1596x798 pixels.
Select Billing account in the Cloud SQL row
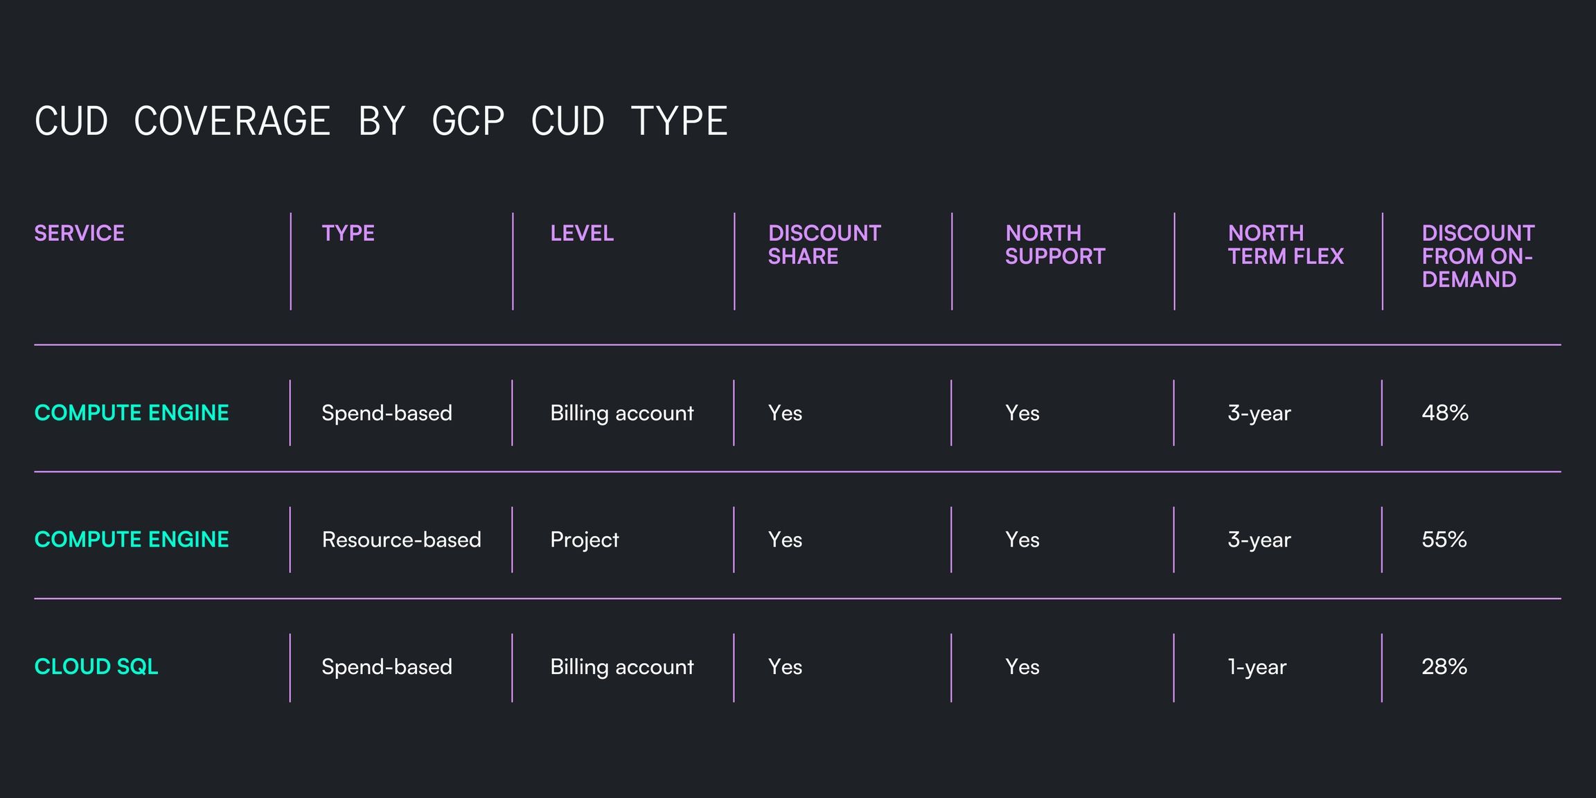tap(621, 666)
